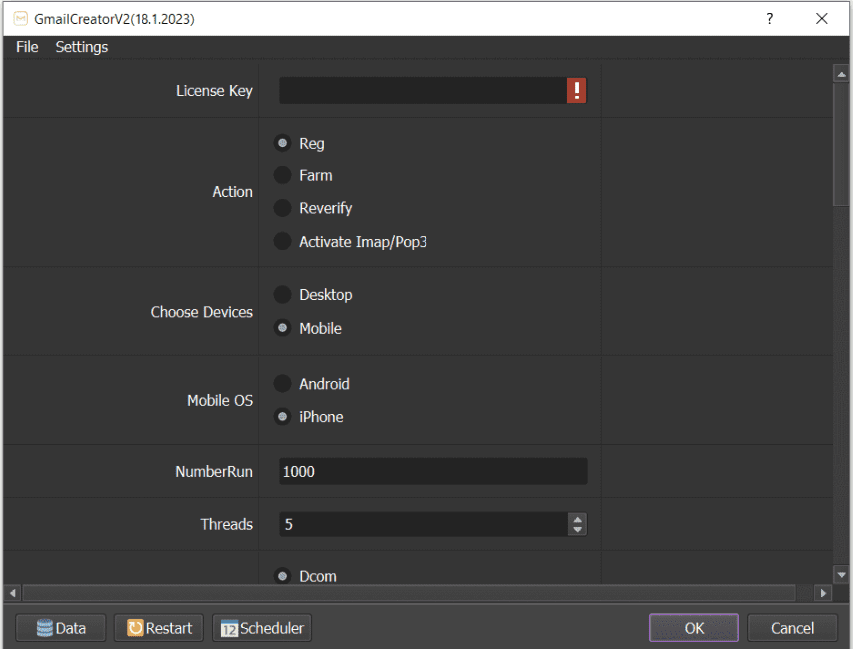Choose Mobile as device
The height and width of the screenshot is (649, 853).
coord(282,328)
